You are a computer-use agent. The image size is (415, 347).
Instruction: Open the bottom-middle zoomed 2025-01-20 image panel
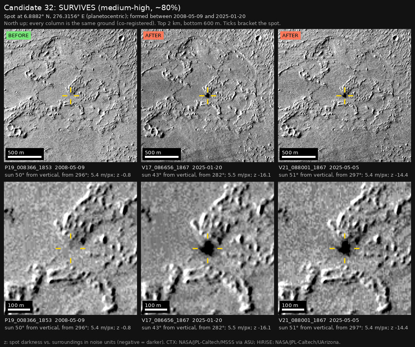pyautogui.click(x=207, y=248)
